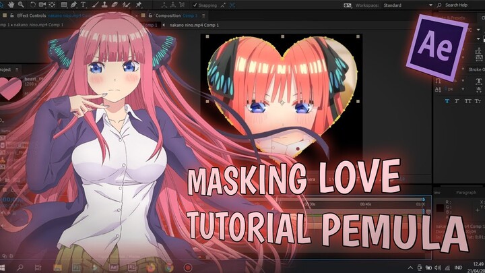This screenshot has height=273, width=485.
Task: Open Windows taskbar search
Action: (20, 268)
